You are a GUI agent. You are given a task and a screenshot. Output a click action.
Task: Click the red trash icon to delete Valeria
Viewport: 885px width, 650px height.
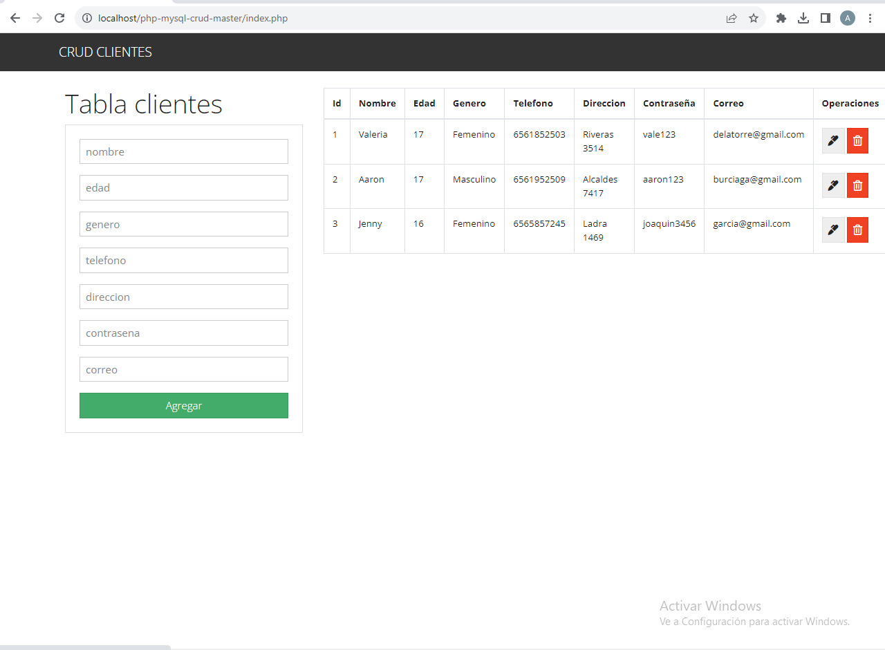tap(857, 140)
